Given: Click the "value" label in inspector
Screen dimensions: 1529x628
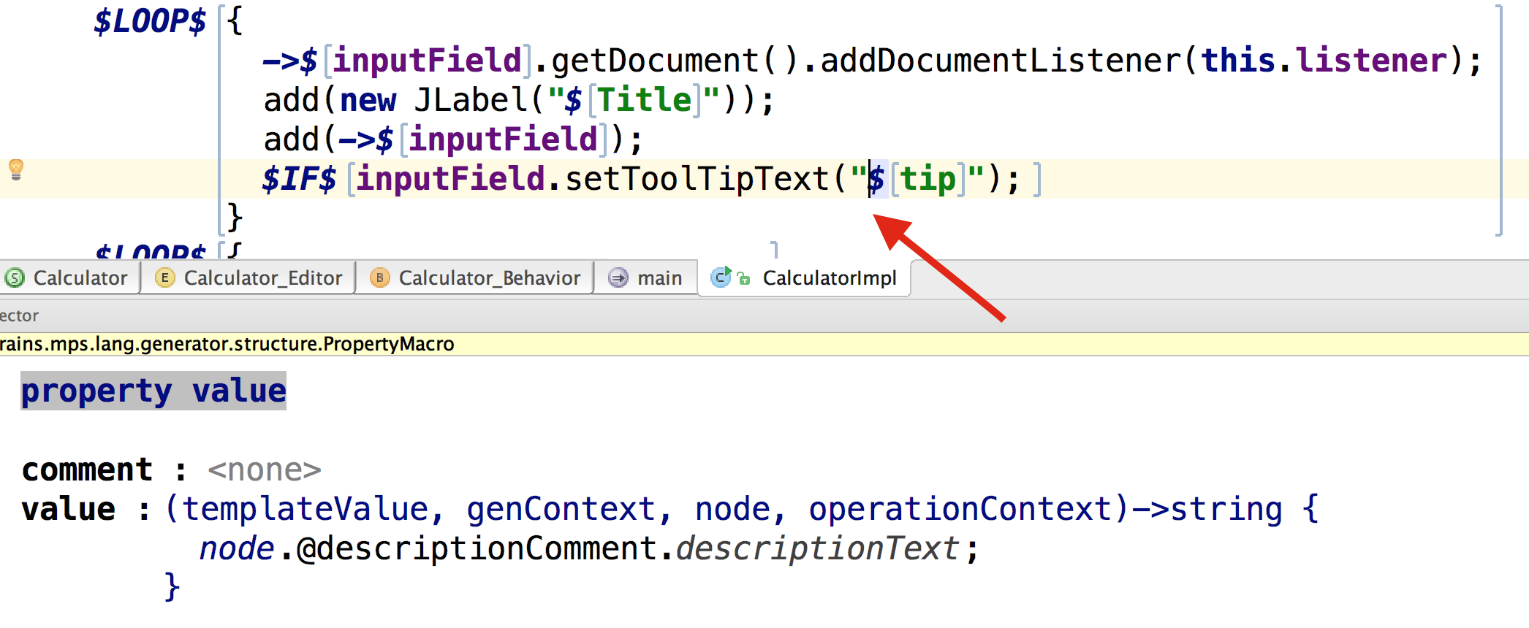Looking at the screenshot, I should [69, 509].
